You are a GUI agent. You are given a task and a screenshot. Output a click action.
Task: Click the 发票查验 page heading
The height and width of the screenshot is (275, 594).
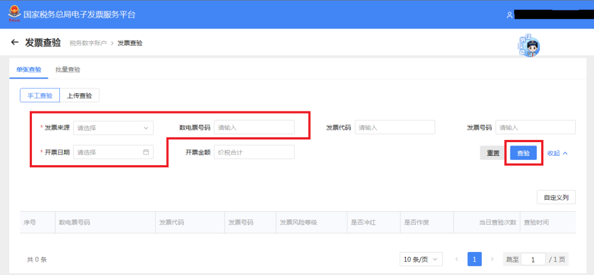coord(43,42)
